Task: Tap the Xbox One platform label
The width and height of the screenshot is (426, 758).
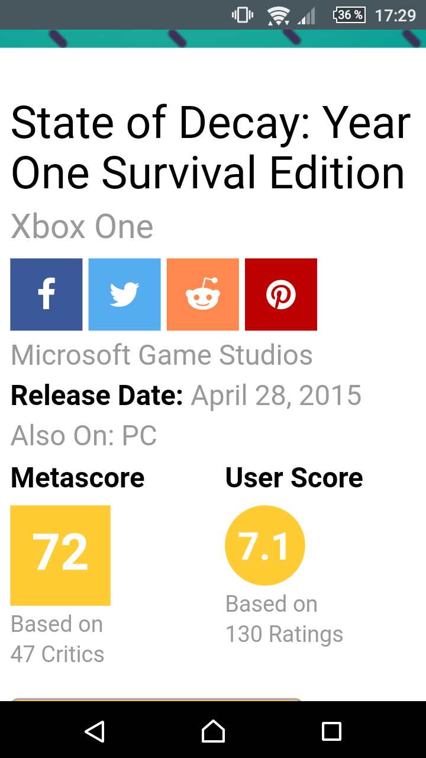Action: [x=82, y=227]
